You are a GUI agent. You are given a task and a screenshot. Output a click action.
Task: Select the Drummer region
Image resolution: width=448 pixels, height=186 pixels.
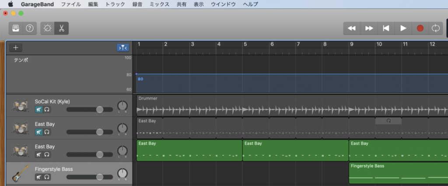click(x=292, y=105)
